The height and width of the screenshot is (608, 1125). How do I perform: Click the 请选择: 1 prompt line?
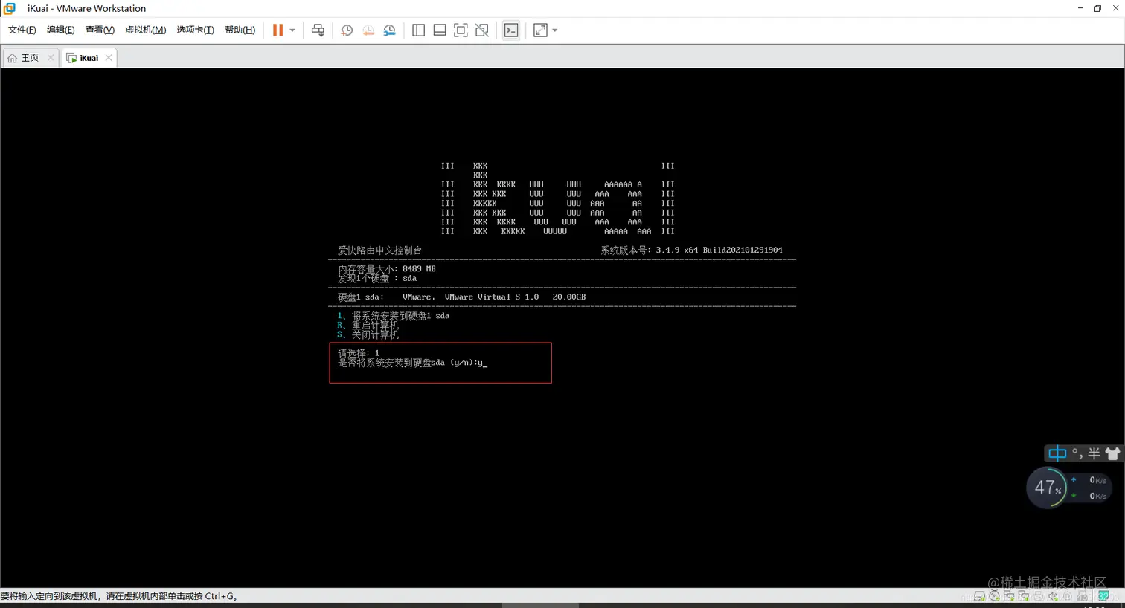coord(359,354)
